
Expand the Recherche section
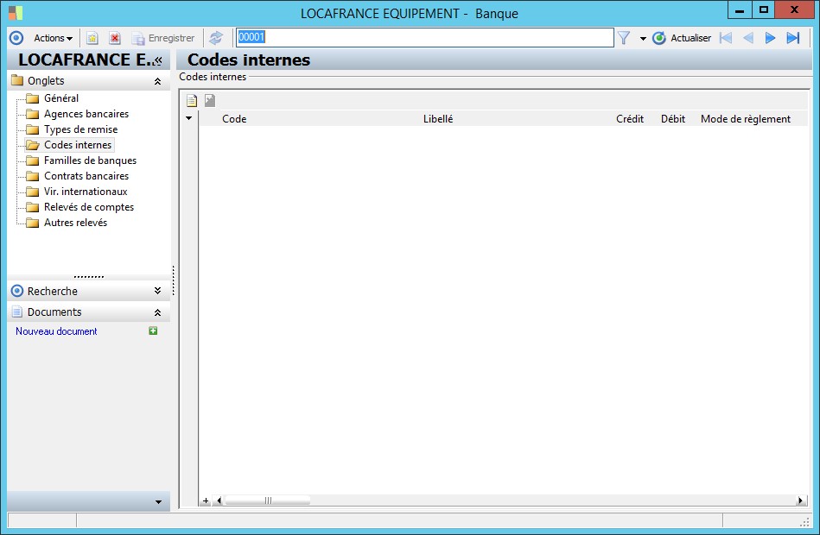(157, 291)
